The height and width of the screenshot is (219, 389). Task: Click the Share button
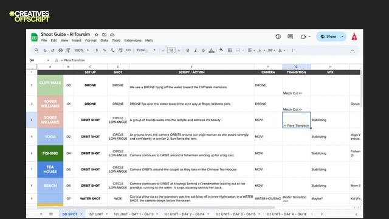tap(328, 36)
